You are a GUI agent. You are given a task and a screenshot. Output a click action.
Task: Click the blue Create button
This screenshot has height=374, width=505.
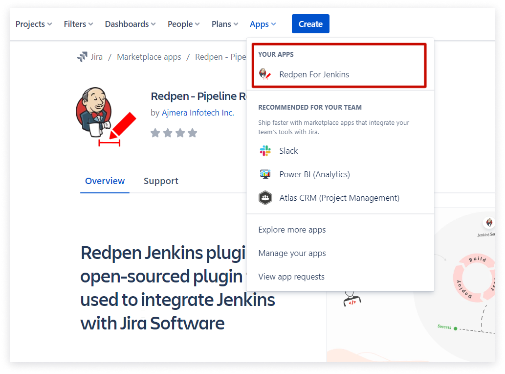coord(310,24)
